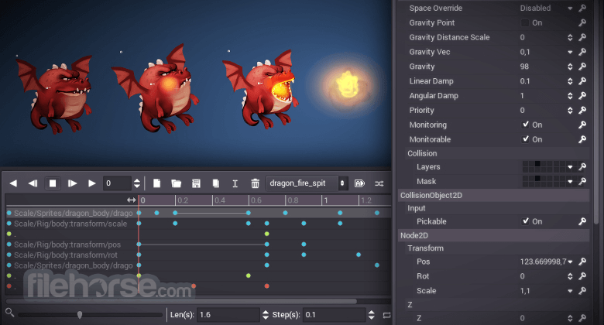The image size is (604, 325).
Task: Stop the animation playback
Action: [x=53, y=183]
